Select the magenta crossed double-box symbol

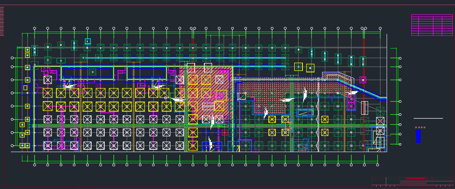pos(351,102)
